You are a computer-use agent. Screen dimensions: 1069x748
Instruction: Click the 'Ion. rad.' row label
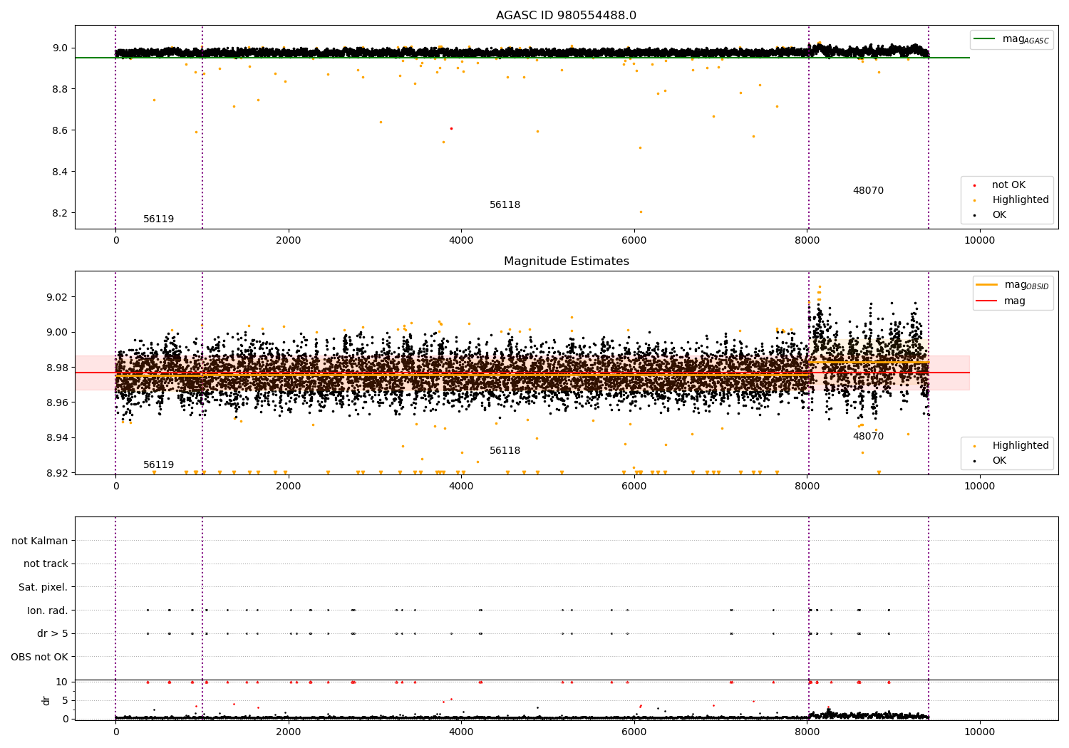click(48, 611)
